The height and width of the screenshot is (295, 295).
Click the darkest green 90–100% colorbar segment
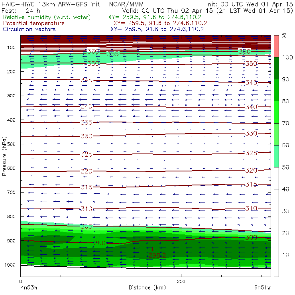(x=276, y=68)
